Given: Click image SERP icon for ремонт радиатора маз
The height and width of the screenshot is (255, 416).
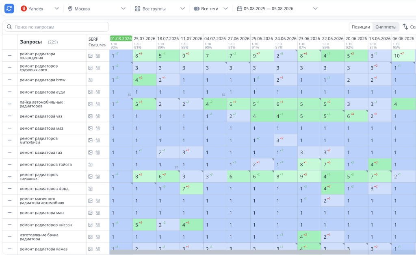Looking at the screenshot, I should 91,128.
